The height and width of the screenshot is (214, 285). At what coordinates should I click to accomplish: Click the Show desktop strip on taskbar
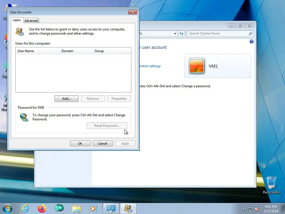click(x=283, y=208)
